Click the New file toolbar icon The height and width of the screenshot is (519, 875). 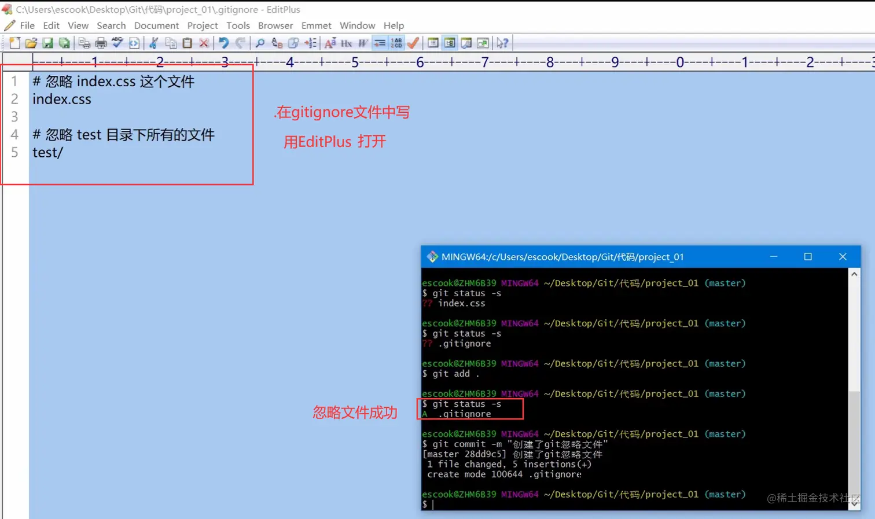14,43
